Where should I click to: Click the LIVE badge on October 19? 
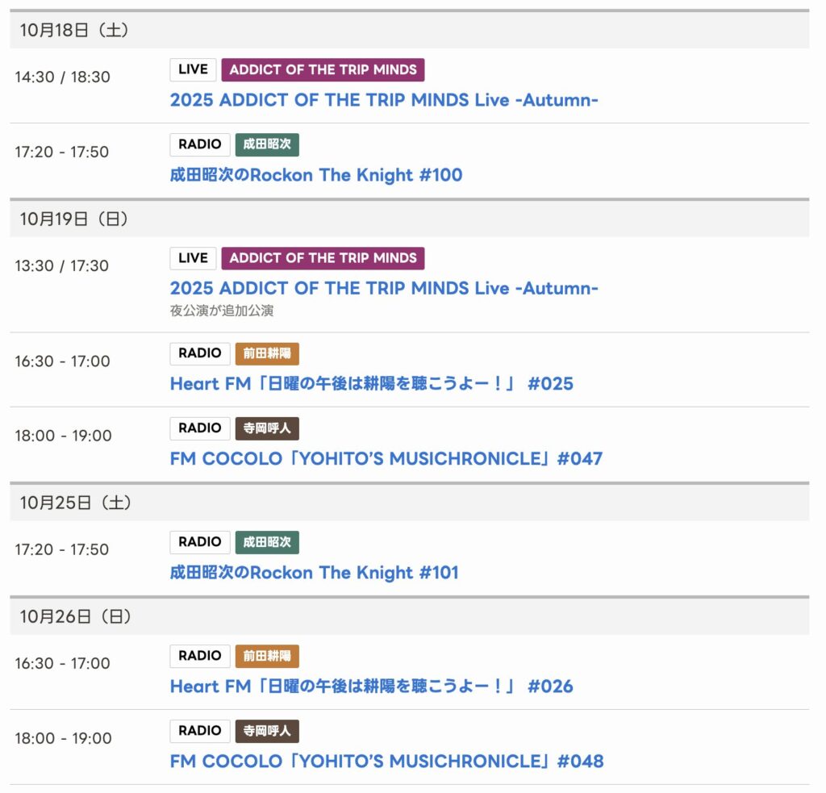click(193, 258)
